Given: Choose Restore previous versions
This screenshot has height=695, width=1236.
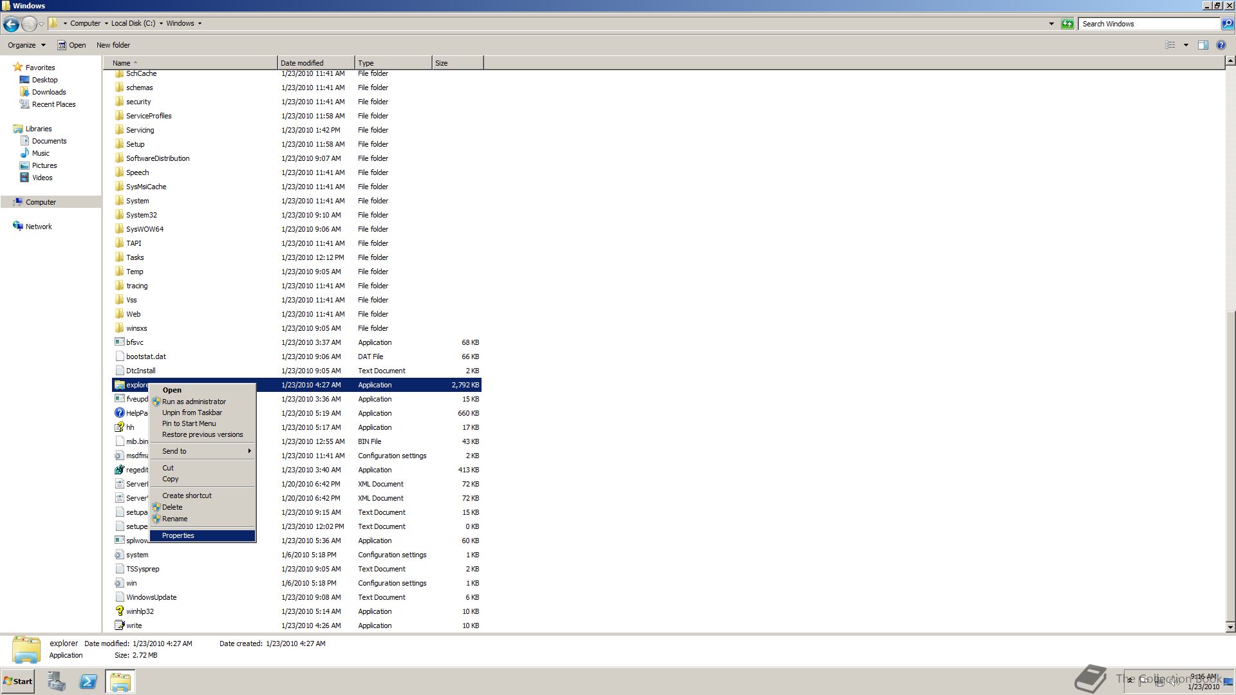Looking at the screenshot, I should [202, 434].
